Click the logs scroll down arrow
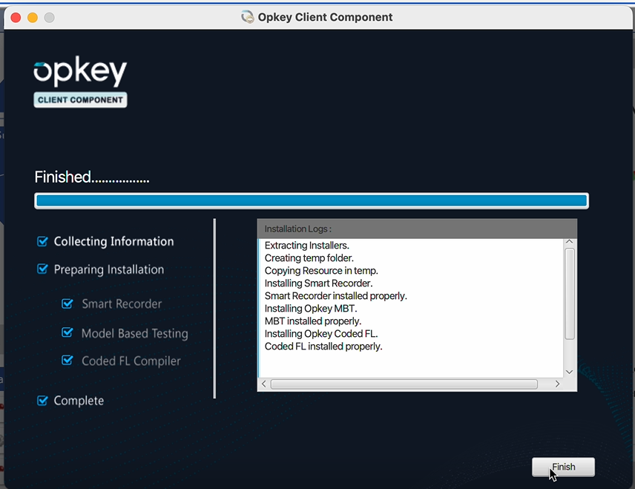Image resolution: width=635 pixels, height=489 pixels. click(x=569, y=372)
